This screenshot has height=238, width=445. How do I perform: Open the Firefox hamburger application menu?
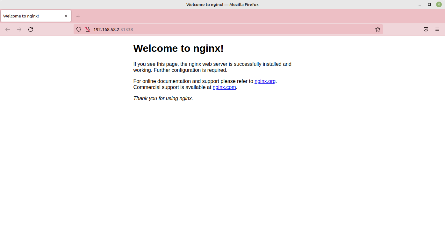pyautogui.click(x=437, y=30)
